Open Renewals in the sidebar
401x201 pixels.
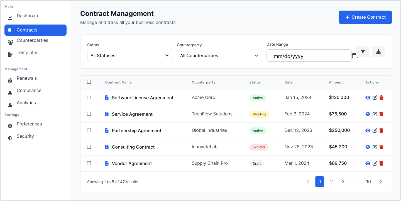pyautogui.click(x=27, y=78)
